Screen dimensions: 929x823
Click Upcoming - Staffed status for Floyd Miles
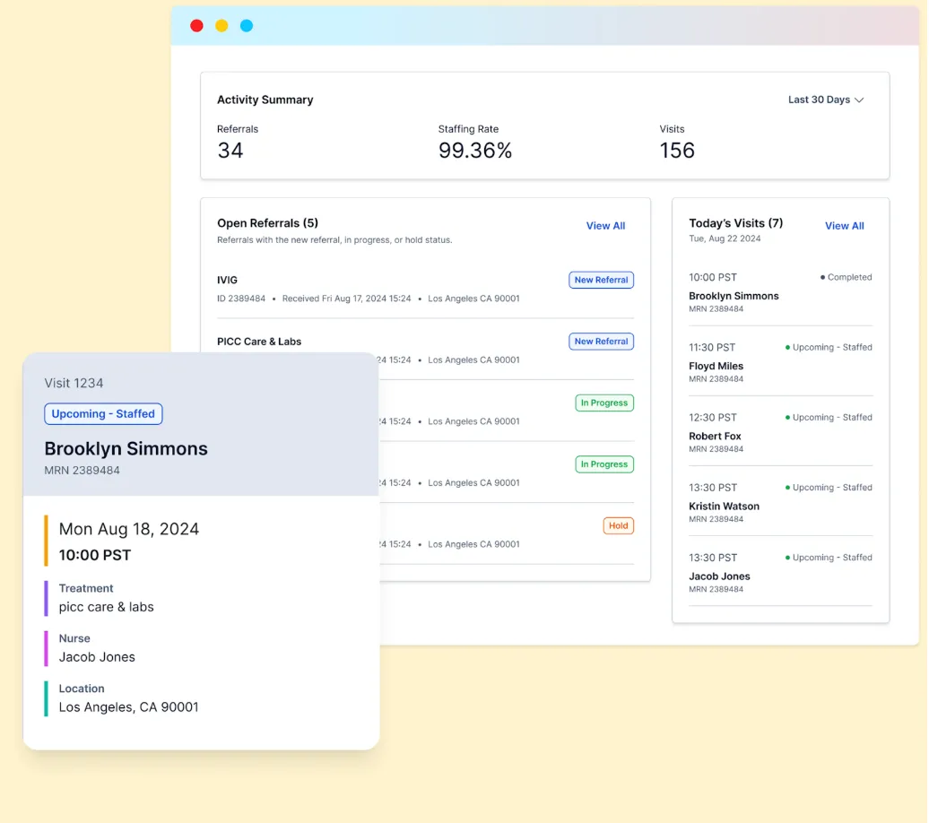[x=829, y=347]
